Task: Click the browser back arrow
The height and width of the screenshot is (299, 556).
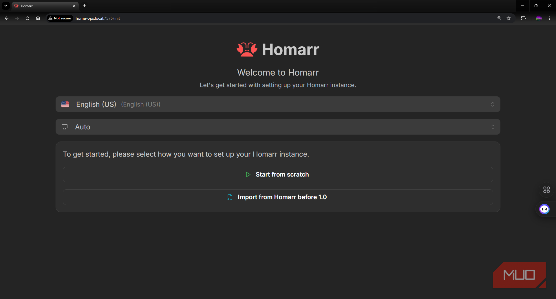Action: 7,18
